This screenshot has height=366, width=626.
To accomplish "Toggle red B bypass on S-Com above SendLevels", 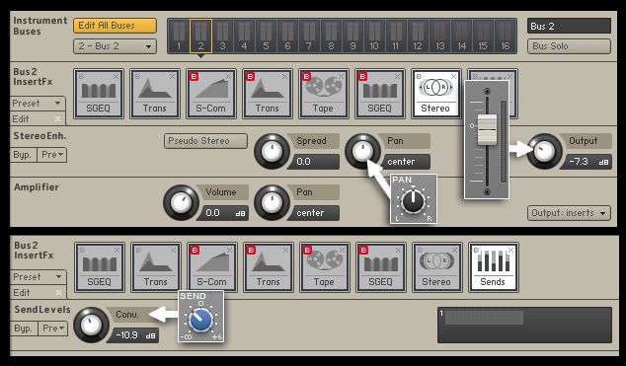I will pos(195,251).
